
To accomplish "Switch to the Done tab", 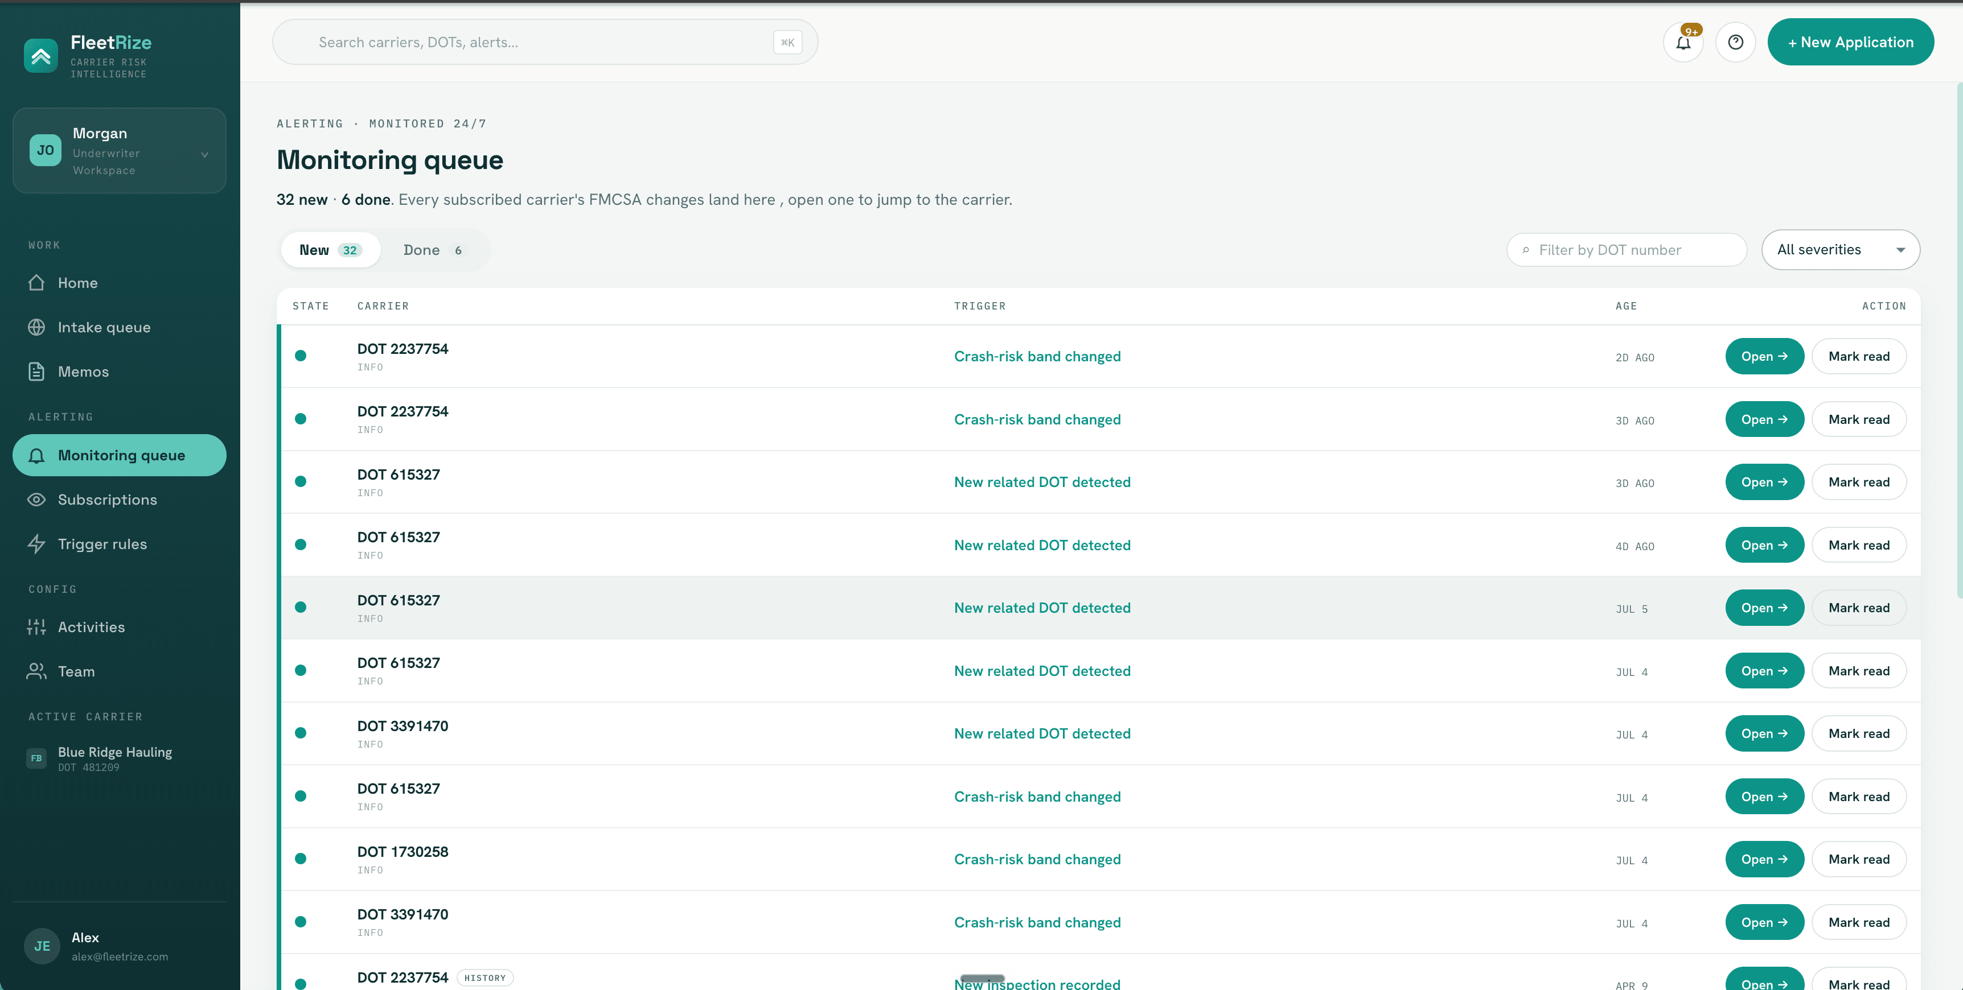I will 433,250.
